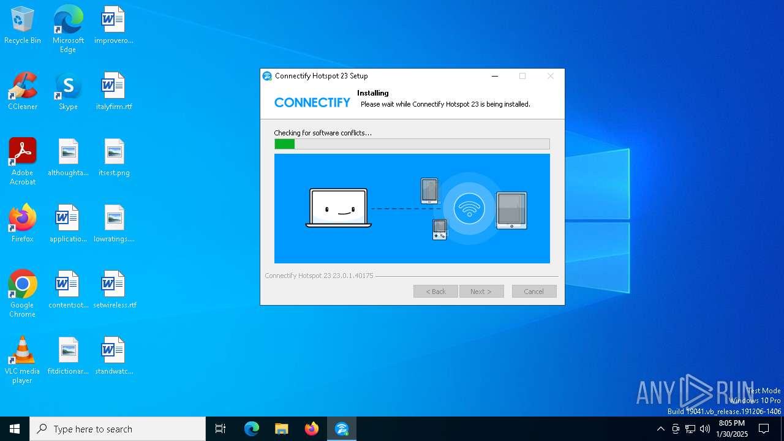Viewport: 784px width, 441px height.
Task: Open Firefox desktop shortcut
Action: click(23, 224)
